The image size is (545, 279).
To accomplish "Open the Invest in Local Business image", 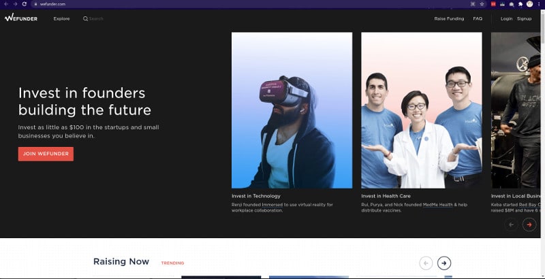I will point(516,110).
